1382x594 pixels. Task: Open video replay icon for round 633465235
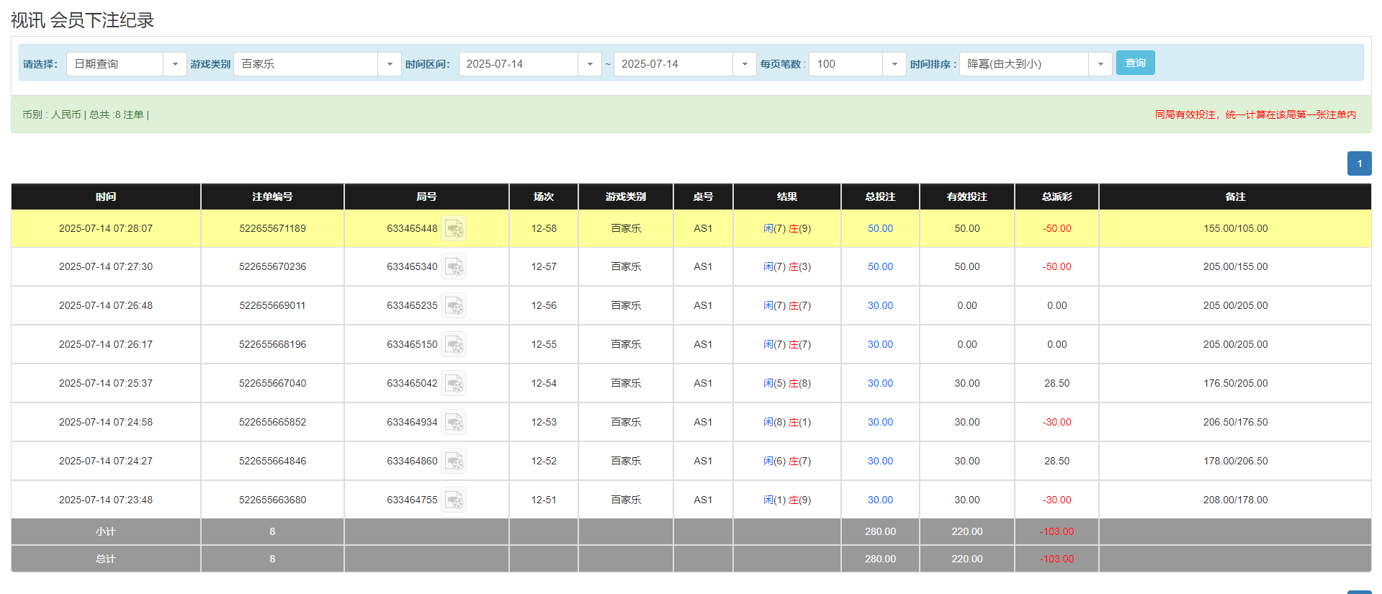point(454,306)
